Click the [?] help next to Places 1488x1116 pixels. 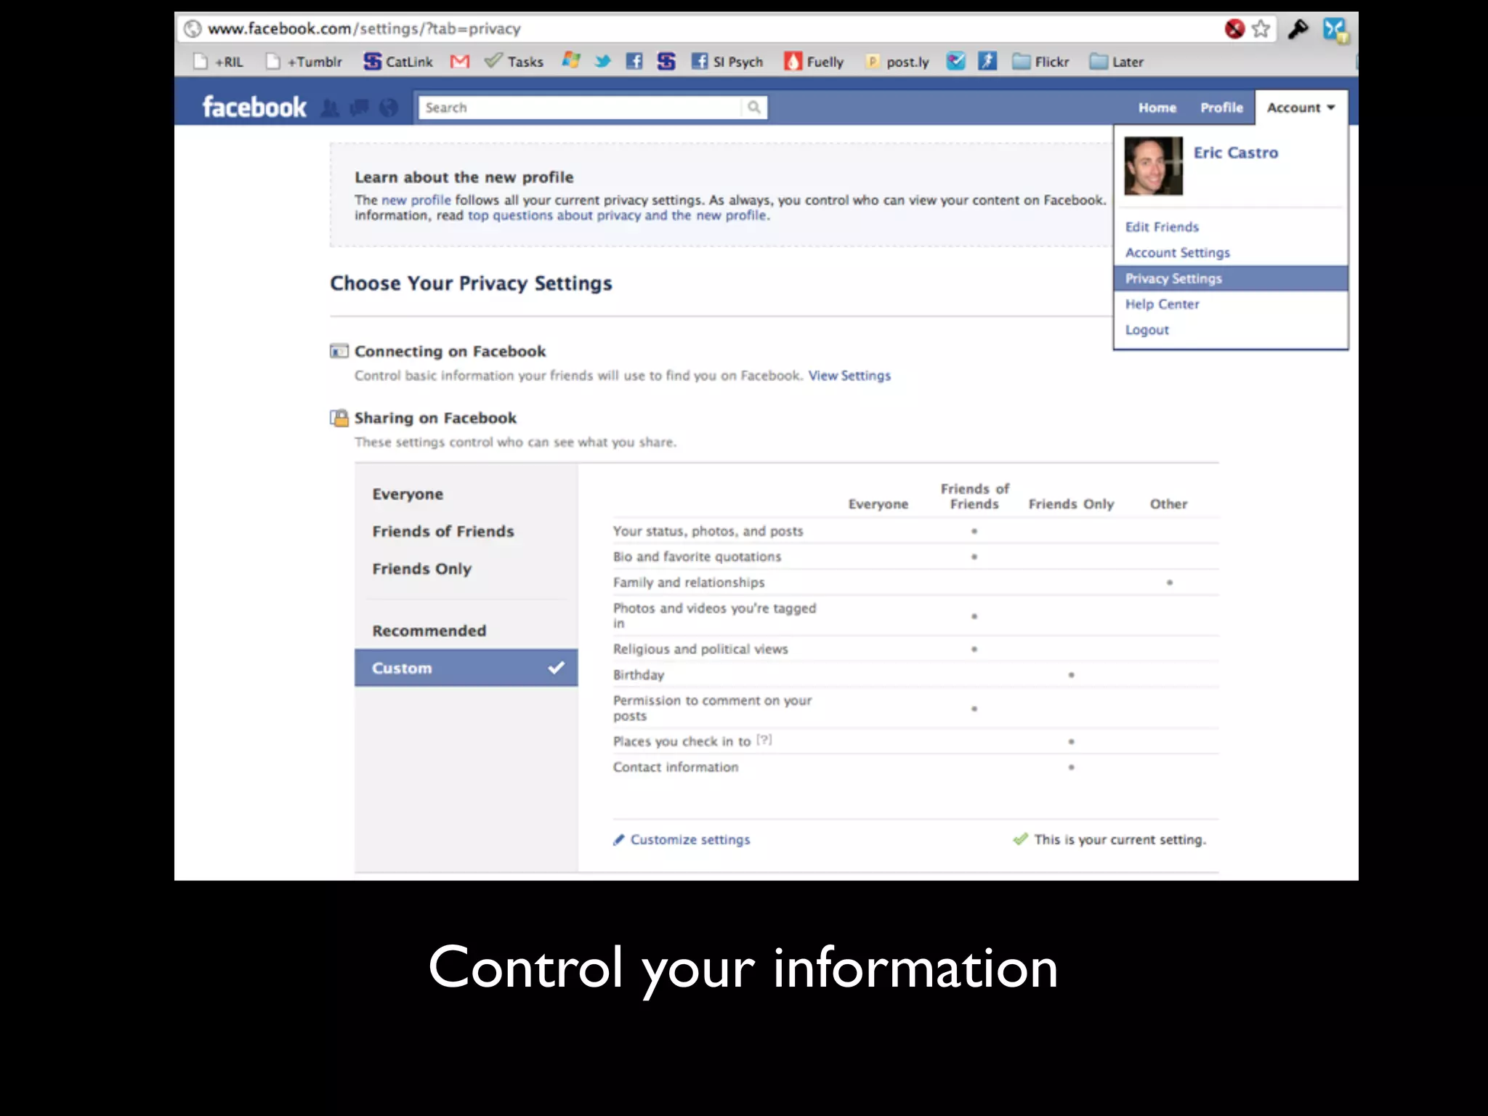(x=764, y=740)
